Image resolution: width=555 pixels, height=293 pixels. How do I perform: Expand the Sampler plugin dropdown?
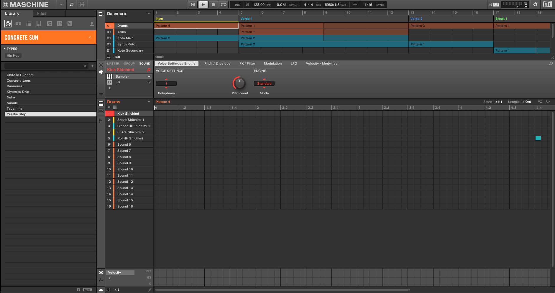click(x=149, y=76)
